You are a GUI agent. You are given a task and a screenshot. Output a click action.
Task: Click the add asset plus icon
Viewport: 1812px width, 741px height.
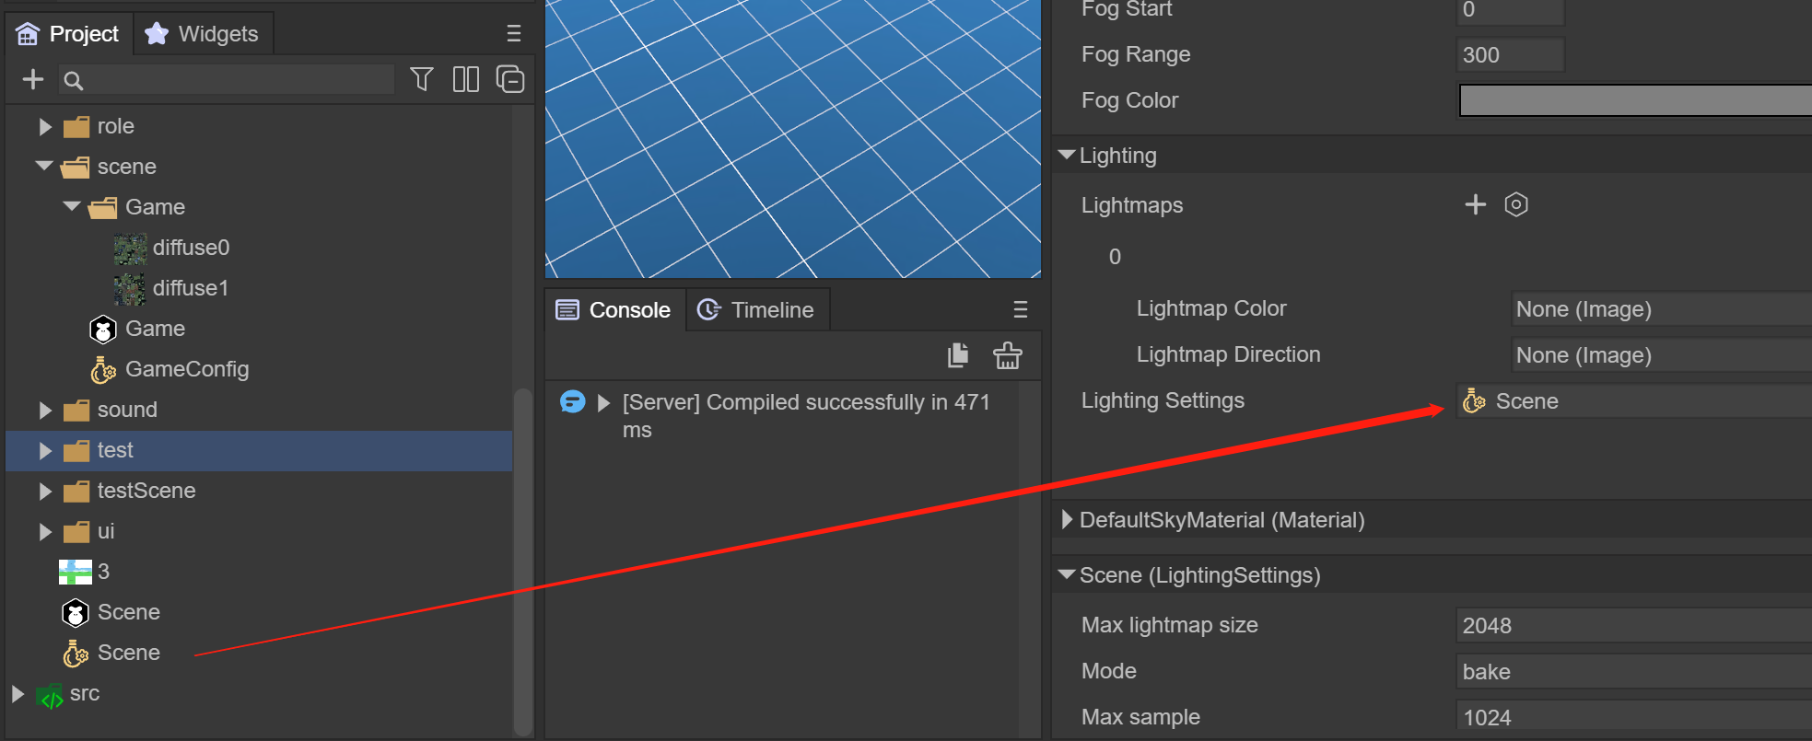pos(33,80)
